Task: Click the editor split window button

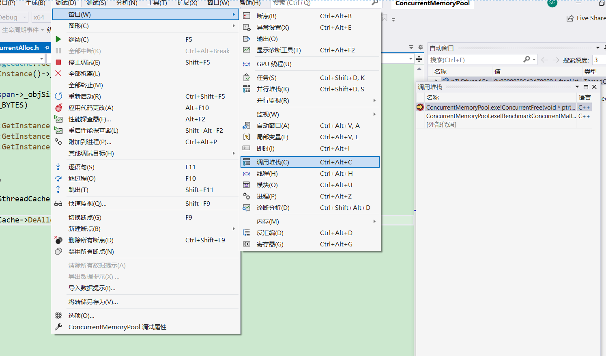Action: 419,59
